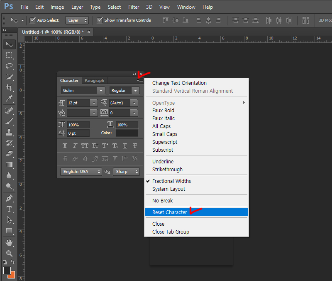Toggle Underline button in Character panel

(125, 145)
